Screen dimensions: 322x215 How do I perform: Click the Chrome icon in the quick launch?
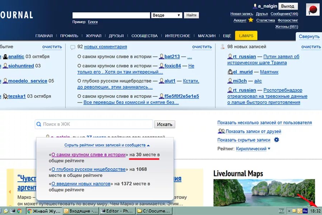20,211
